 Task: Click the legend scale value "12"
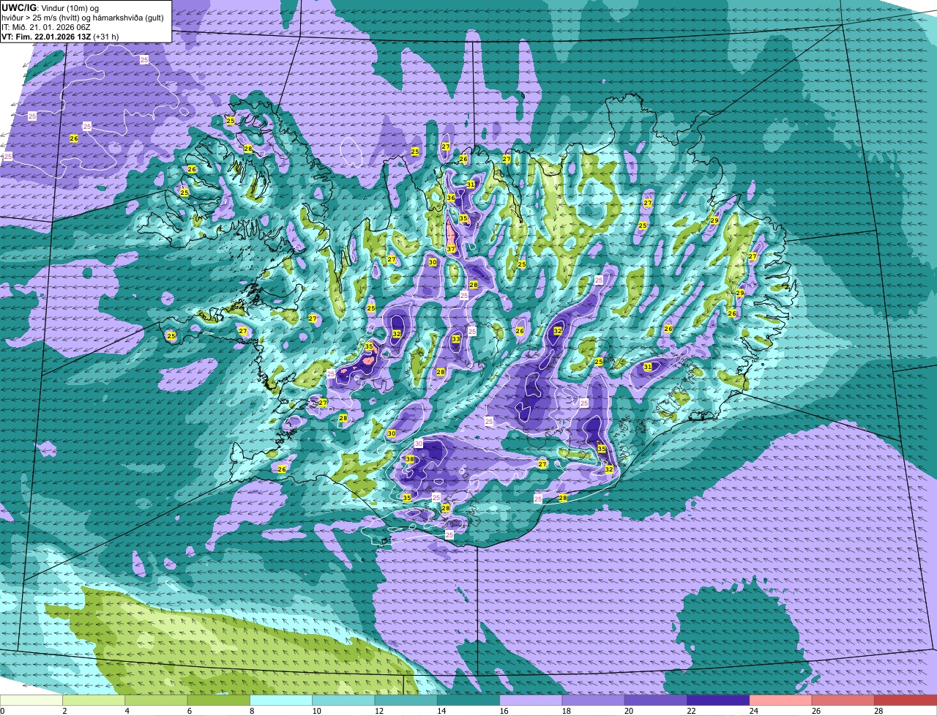(x=378, y=711)
